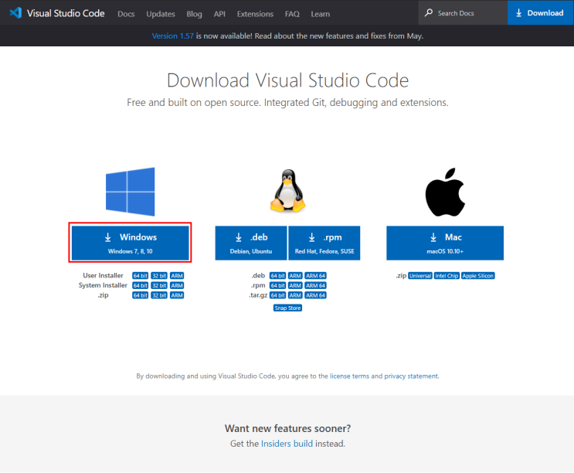Select Linux .rpm ARM badge
574x473 pixels.
[x=295, y=285]
